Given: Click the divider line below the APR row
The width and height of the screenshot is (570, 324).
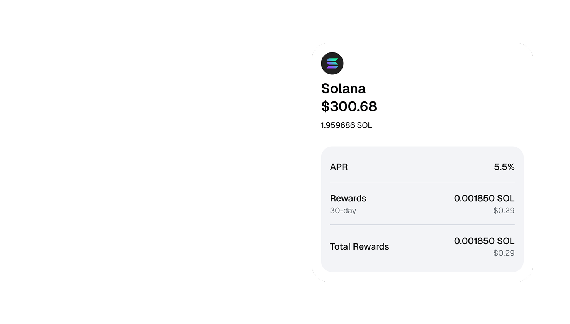Looking at the screenshot, I should [422, 182].
